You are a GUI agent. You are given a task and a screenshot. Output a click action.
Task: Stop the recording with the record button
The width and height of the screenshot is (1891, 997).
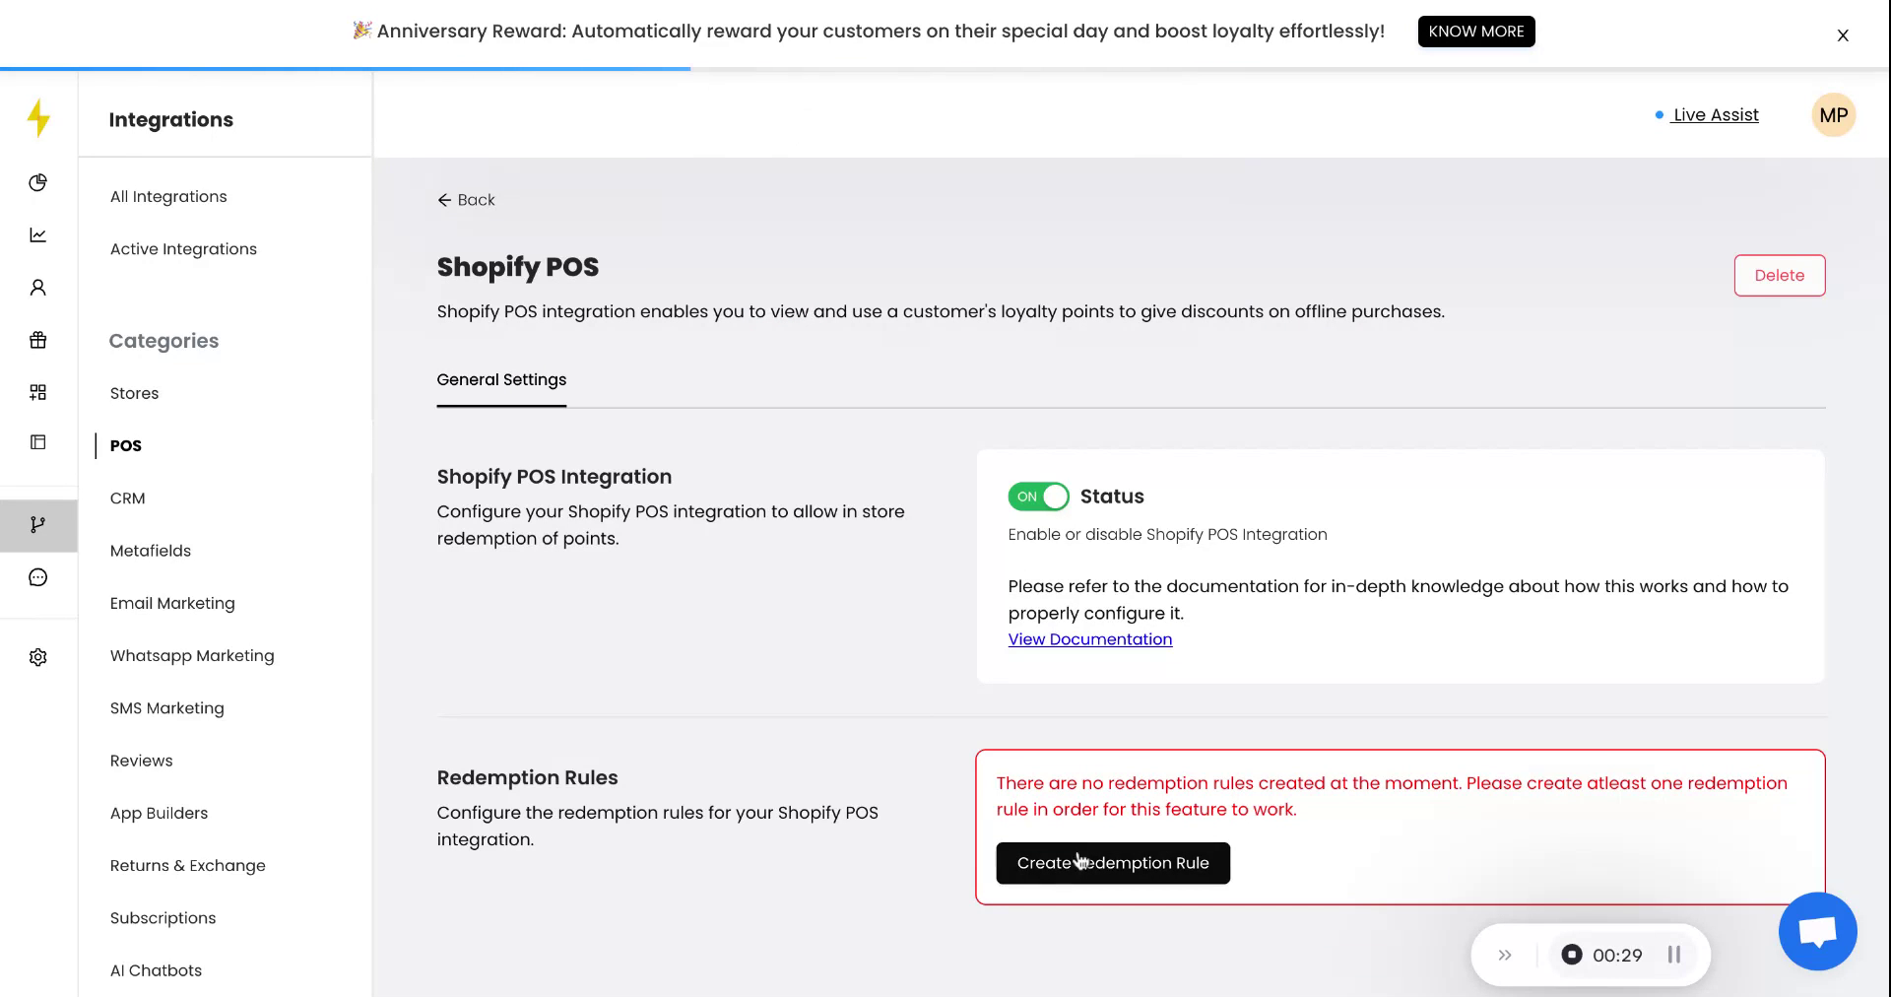pyautogui.click(x=1572, y=955)
